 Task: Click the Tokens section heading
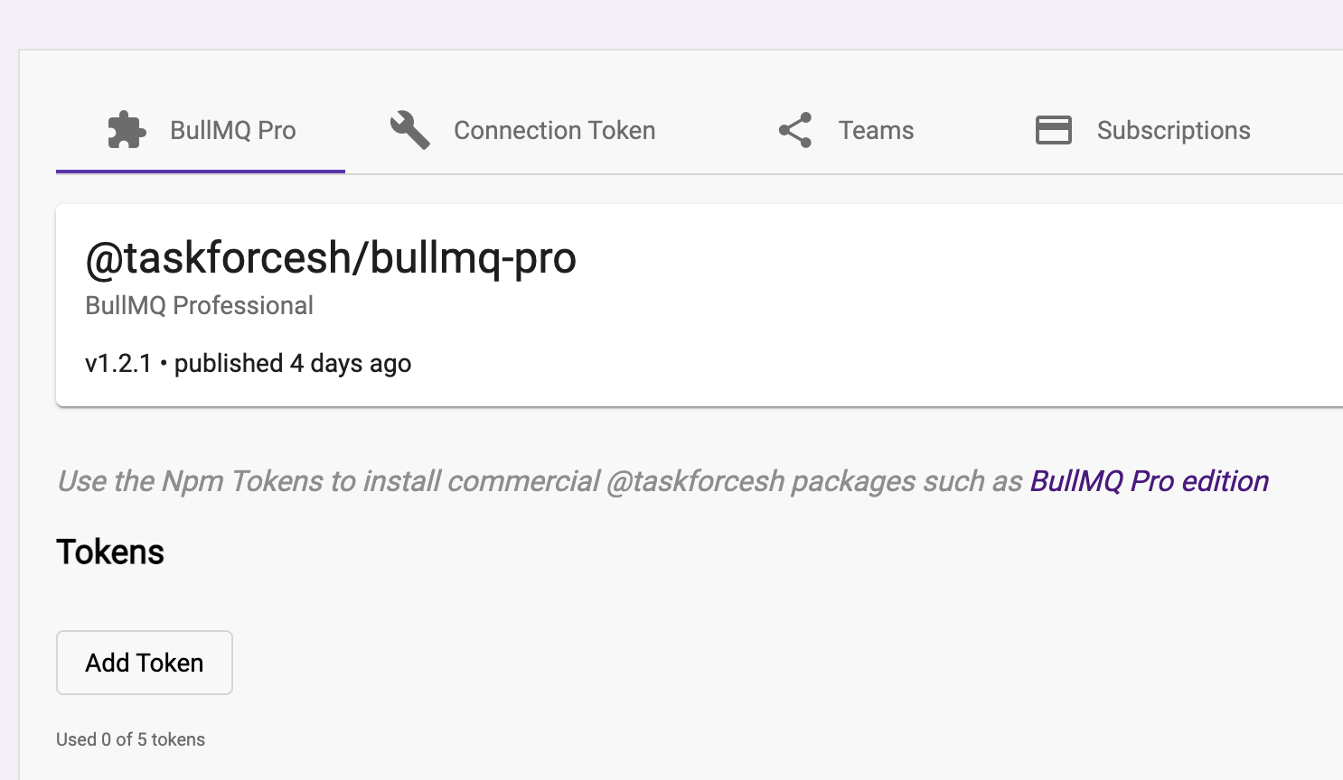(x=110, y=552)
